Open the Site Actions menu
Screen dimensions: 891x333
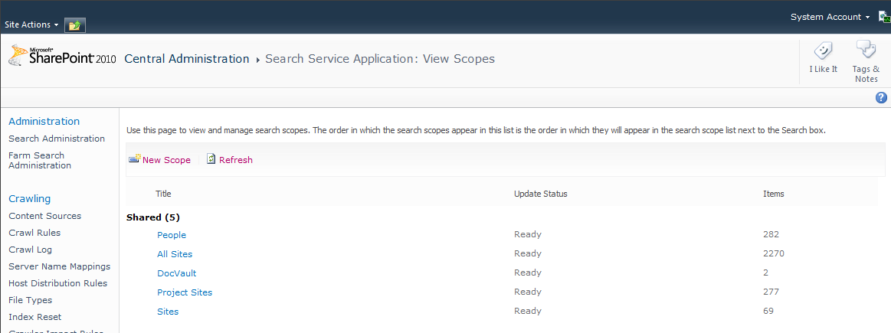point(32,25)
